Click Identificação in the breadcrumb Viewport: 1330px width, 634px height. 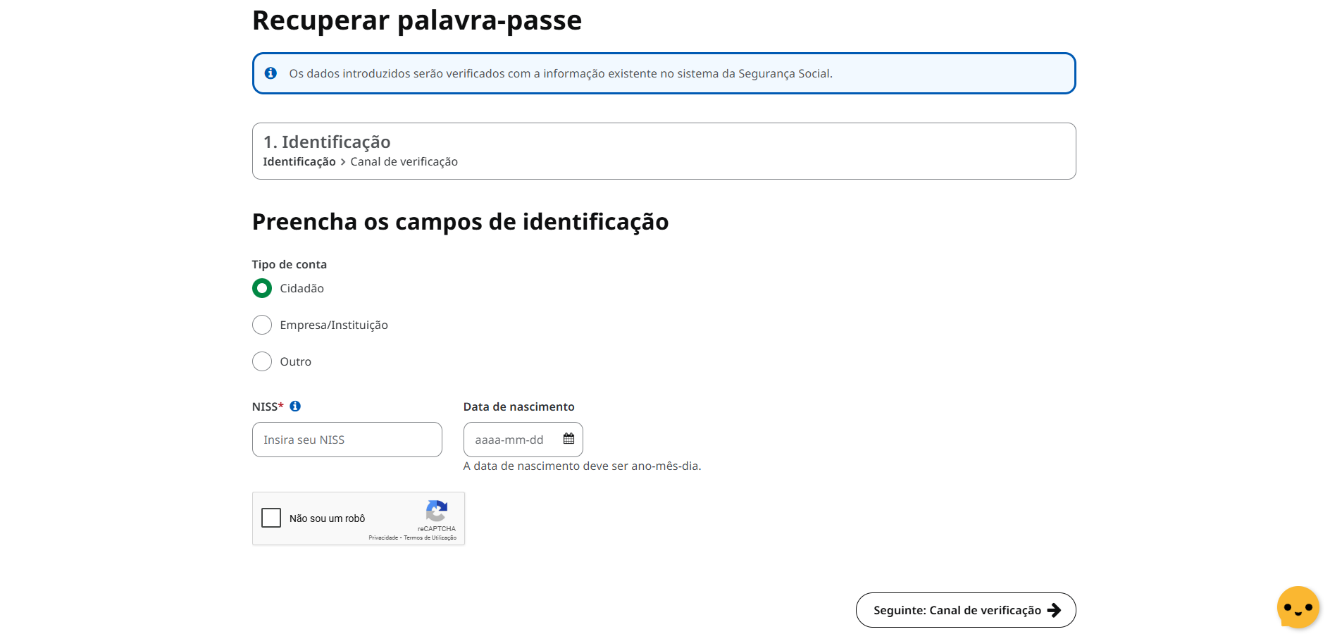[299, 161]
